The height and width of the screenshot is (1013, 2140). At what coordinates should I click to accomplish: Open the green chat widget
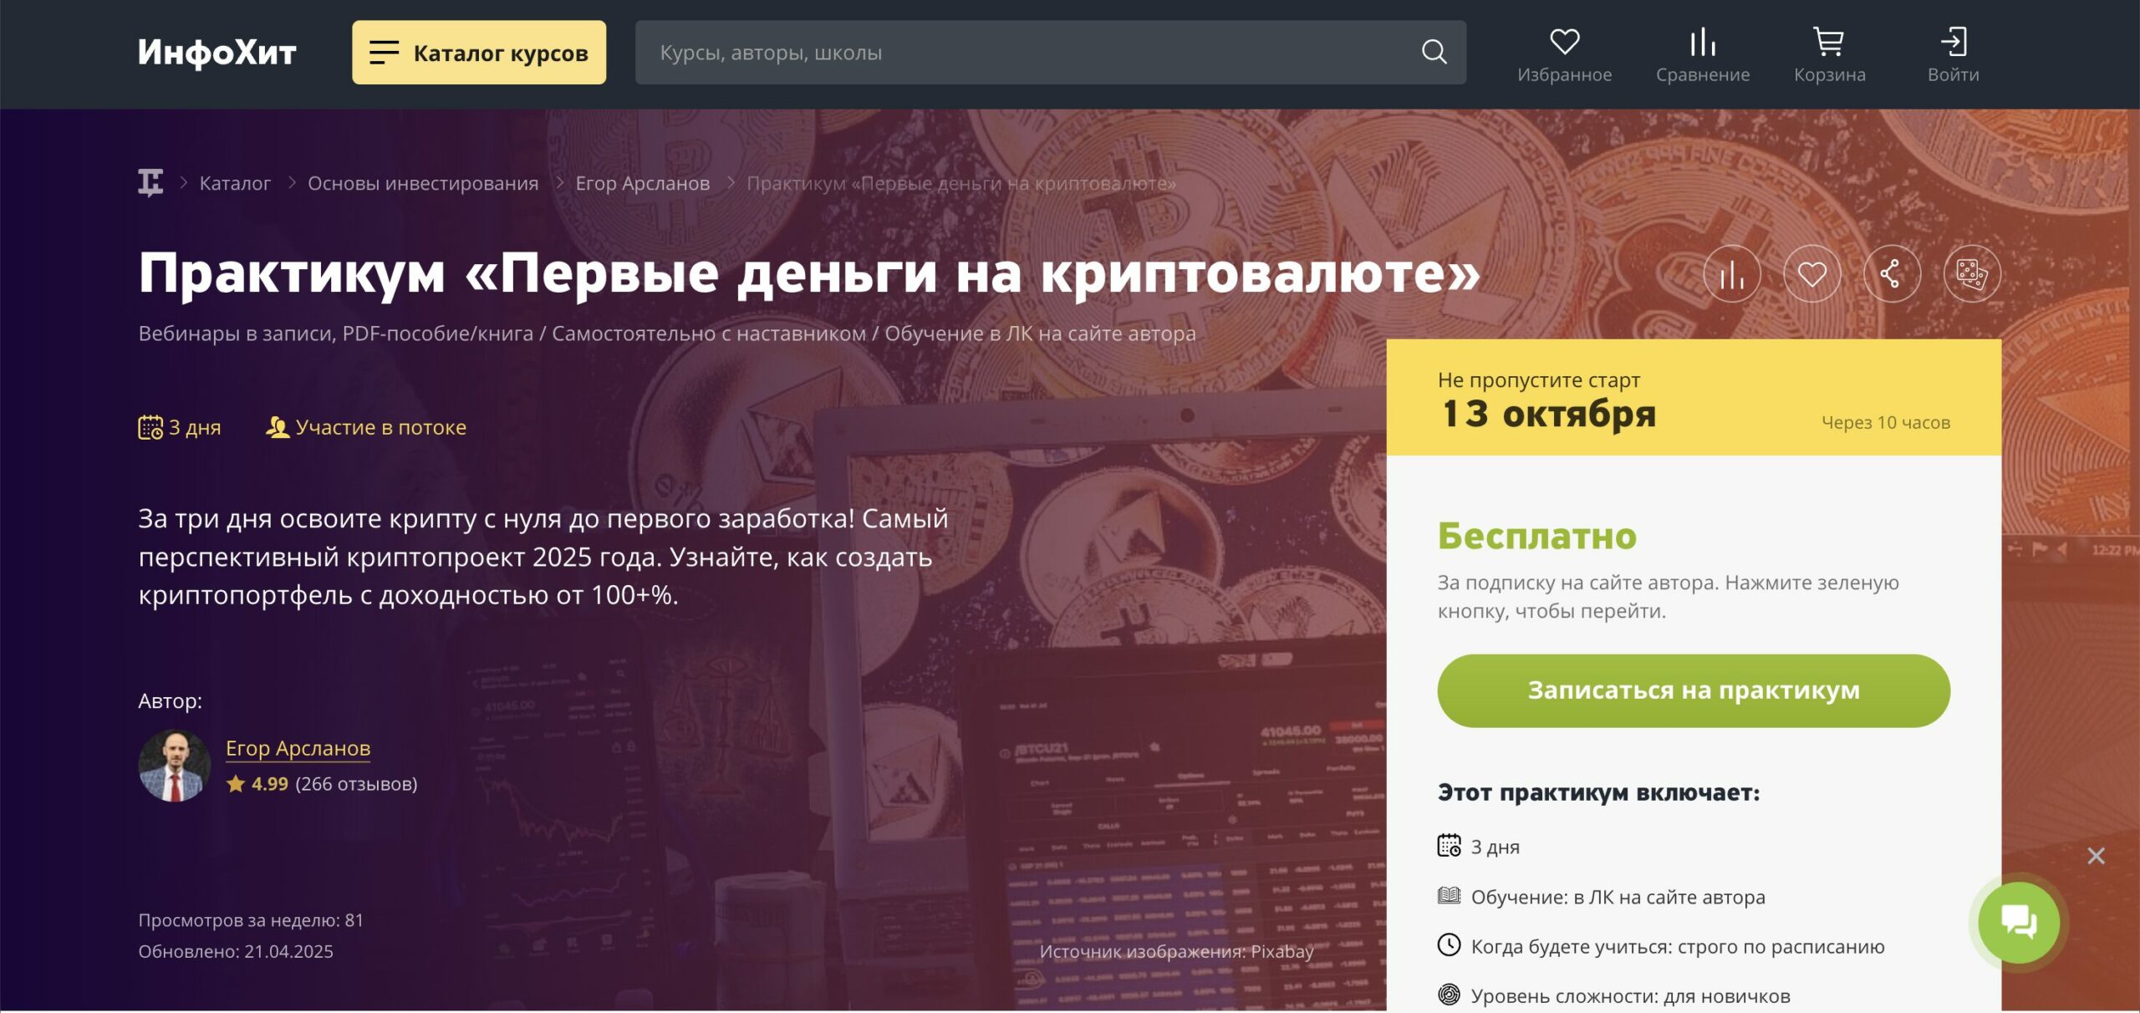coord(2019,923)
